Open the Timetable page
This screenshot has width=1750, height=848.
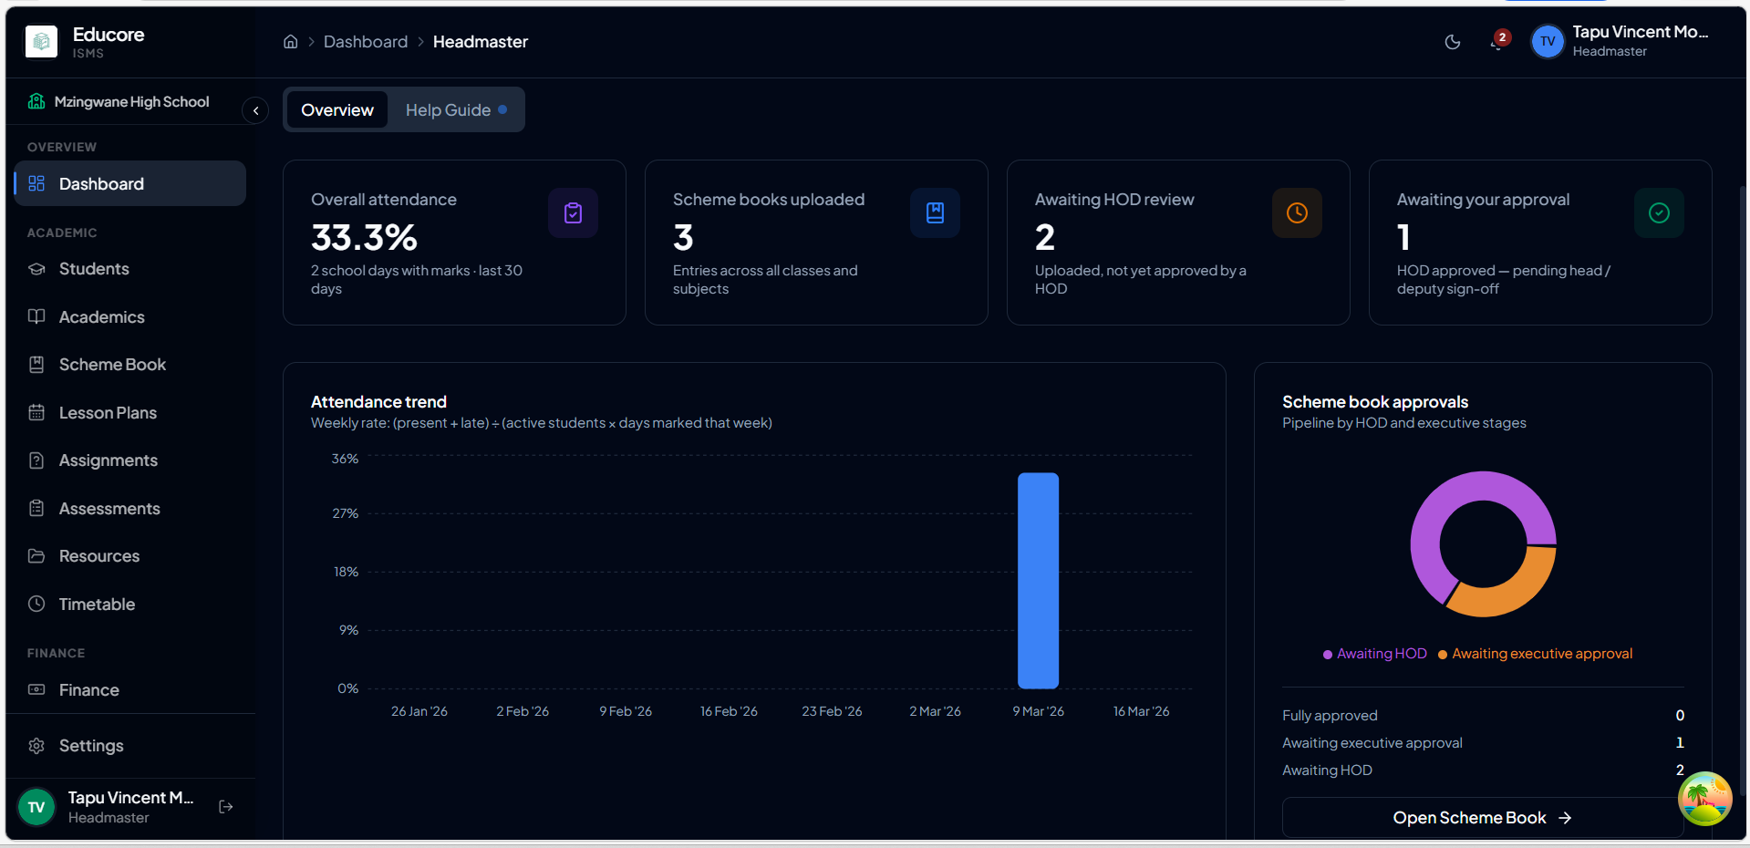pyautogui.click(x=130, y=605)
